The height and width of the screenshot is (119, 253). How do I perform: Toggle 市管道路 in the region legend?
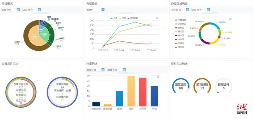[x=181, y=20]
